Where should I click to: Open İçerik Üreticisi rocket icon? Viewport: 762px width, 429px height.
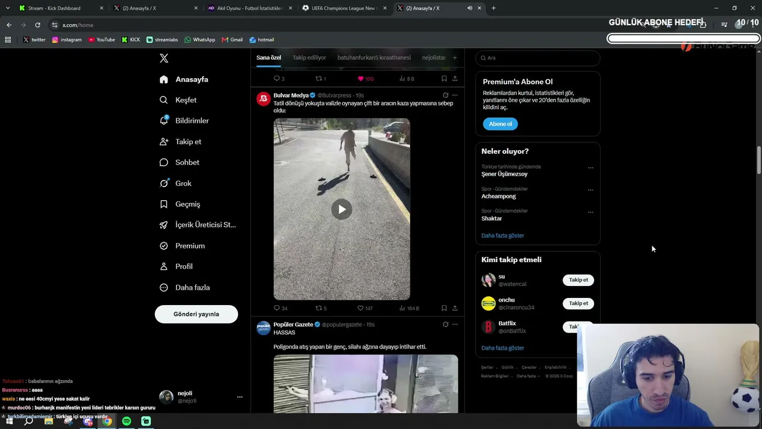(164, 225)
